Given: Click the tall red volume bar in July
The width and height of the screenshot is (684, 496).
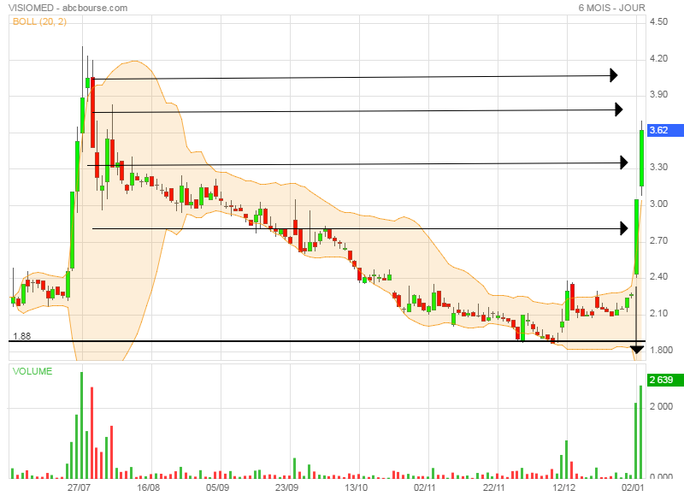Looking at the screenshot, I should (92, 433).
